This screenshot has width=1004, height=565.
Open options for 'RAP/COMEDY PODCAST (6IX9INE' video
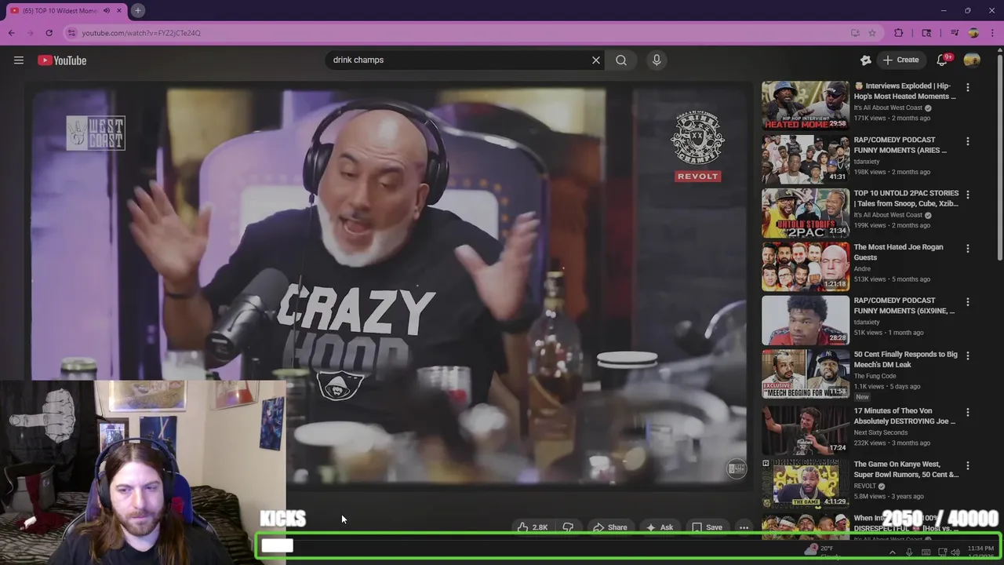(x=967, y=302)
